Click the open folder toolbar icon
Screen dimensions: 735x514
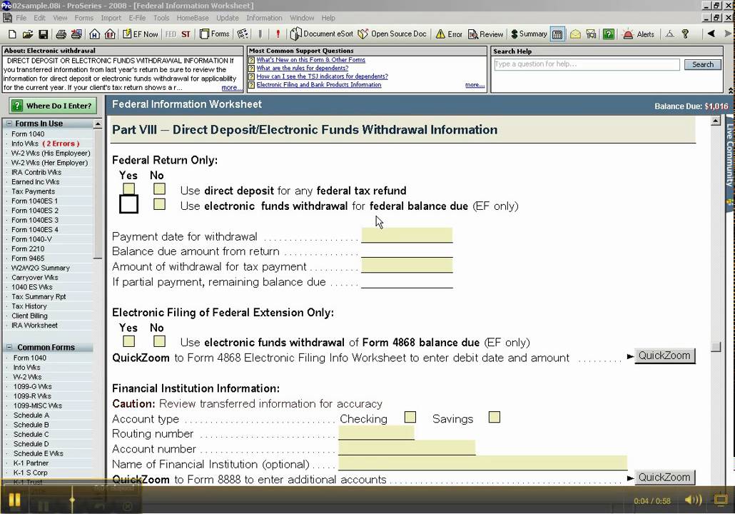28,34
